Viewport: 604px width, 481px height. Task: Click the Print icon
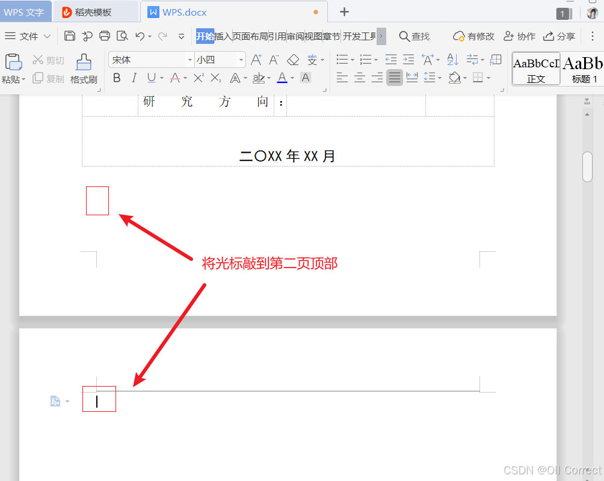click(105, 36)
